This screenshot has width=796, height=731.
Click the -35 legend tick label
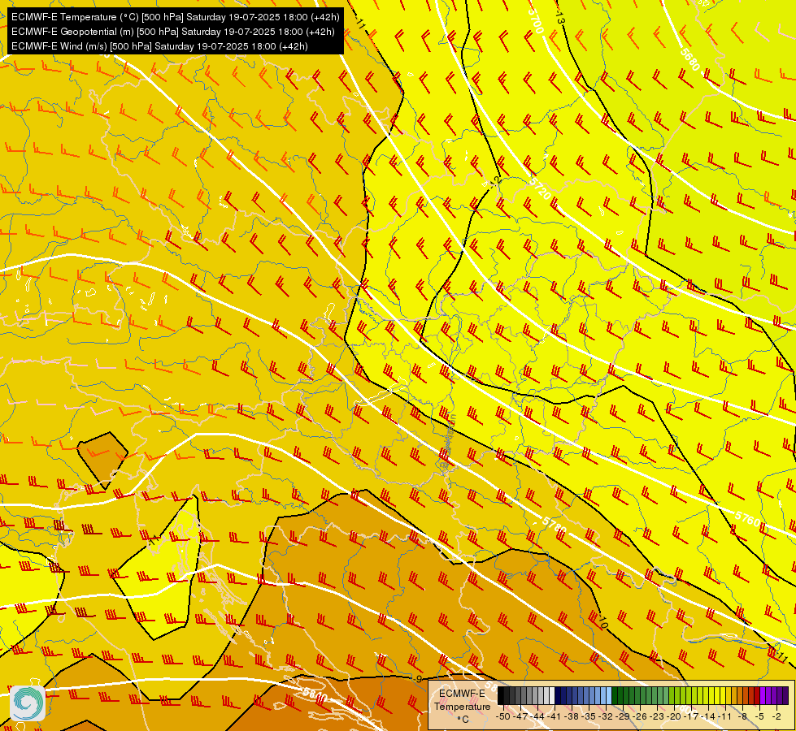(589, 716)
